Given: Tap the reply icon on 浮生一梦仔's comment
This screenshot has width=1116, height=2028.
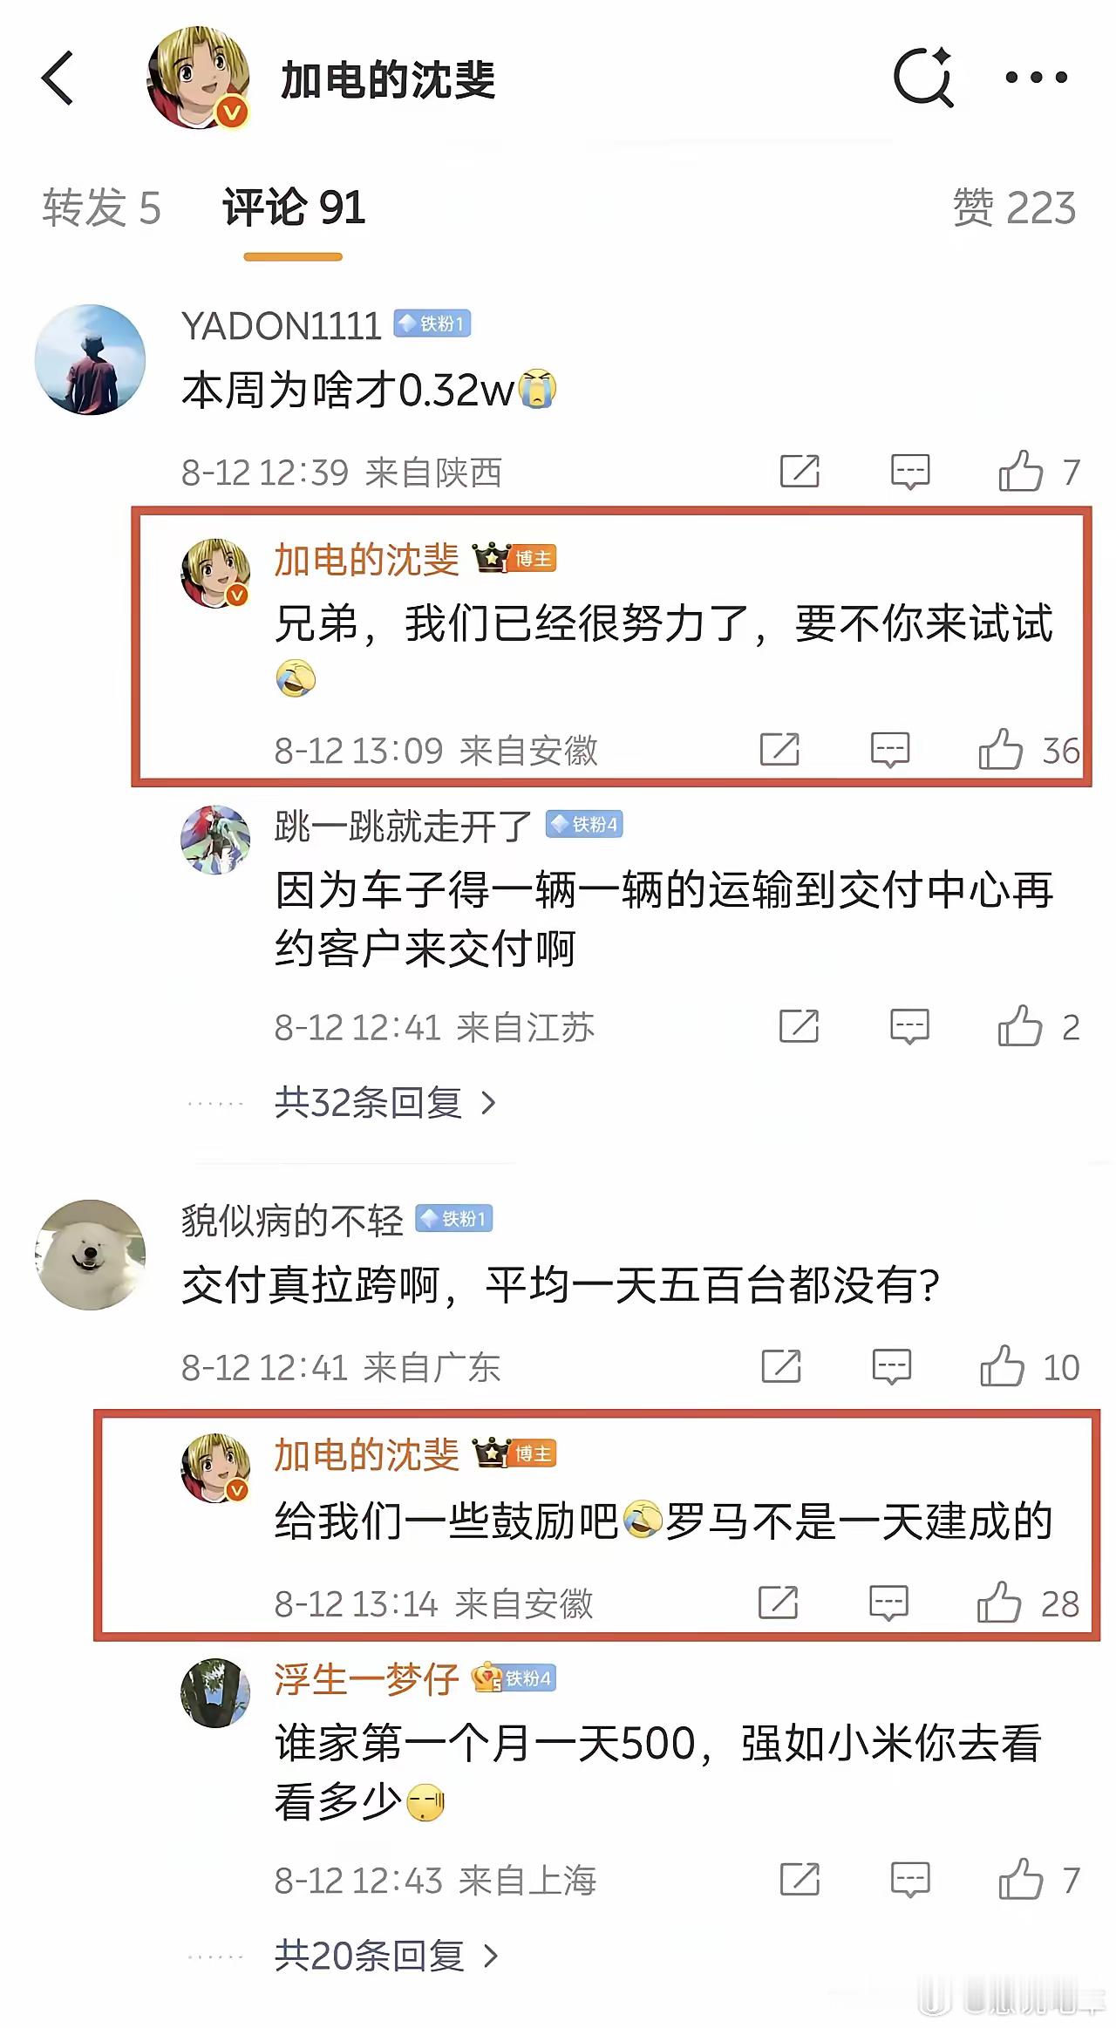Looking at the screenshot, I should pos(910,1880).
